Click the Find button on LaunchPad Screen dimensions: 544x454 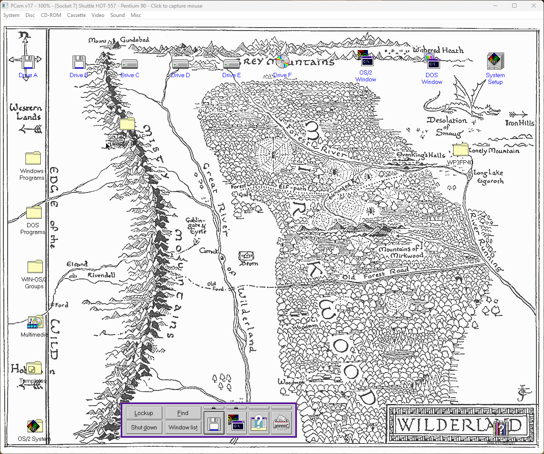tap(183, 413)
